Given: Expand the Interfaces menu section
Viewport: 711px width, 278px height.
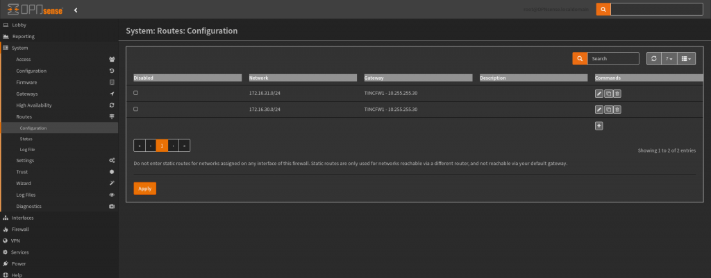Looking at the screenshot, I should (22, 218).
